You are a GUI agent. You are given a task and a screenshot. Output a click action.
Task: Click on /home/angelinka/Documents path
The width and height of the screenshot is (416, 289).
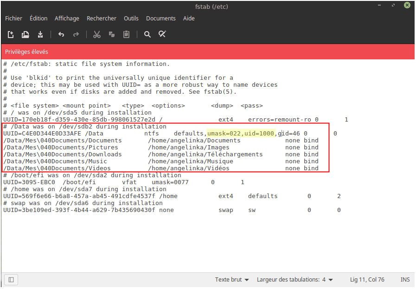pos(194,141)
